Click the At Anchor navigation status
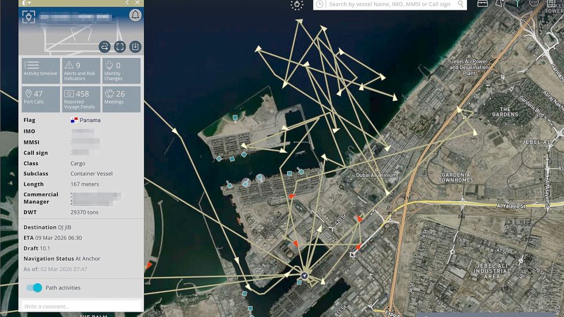 pos(88,259)
